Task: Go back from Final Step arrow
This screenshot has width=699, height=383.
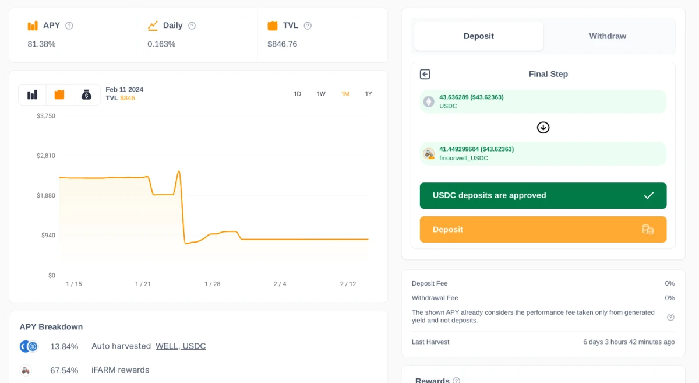Action: point(425,74)
